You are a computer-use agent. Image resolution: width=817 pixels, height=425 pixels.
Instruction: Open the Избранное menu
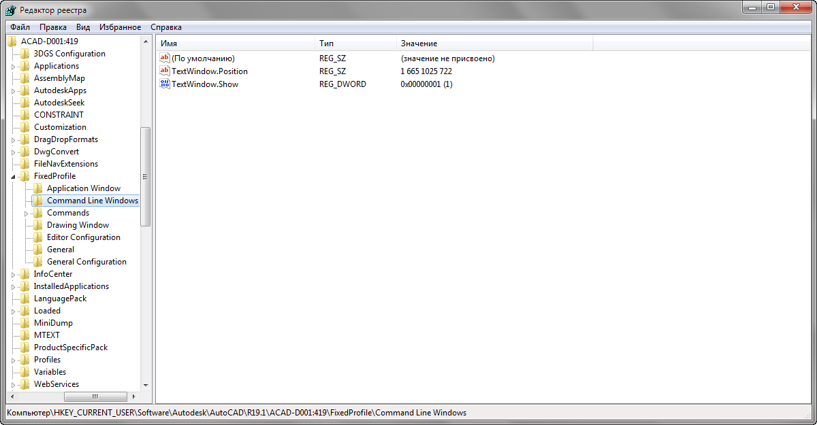[x=120, y=27]
